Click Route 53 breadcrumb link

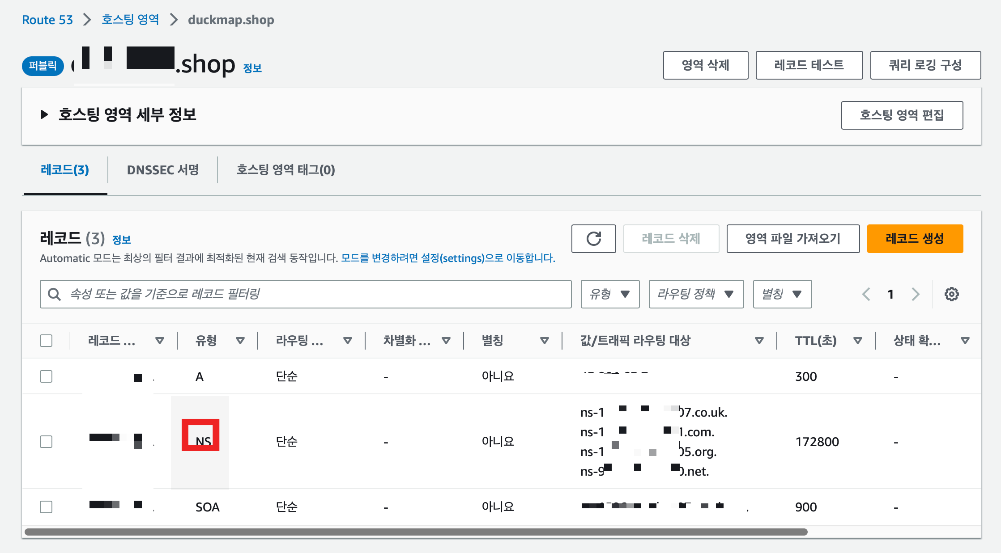(47, 20)
